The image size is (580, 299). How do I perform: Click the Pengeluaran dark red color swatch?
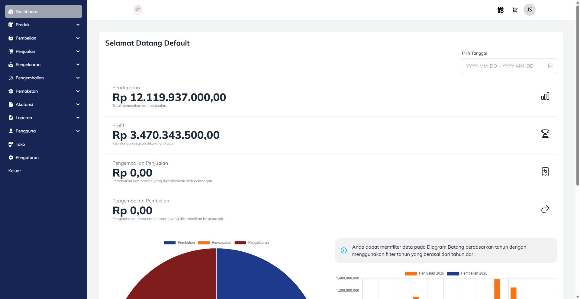(240, 243)
